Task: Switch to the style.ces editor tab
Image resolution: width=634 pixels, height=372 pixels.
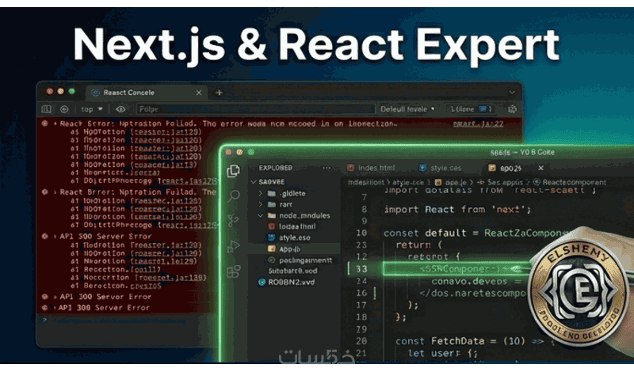Action: point(441,168)
